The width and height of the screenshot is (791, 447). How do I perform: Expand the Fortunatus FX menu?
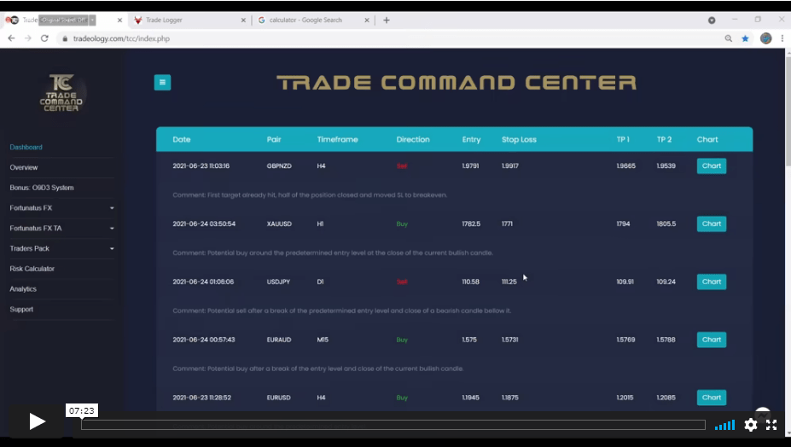tap(60, 207)
